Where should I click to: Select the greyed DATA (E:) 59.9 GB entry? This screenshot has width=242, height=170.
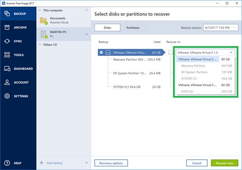click(x=205, y=92)
